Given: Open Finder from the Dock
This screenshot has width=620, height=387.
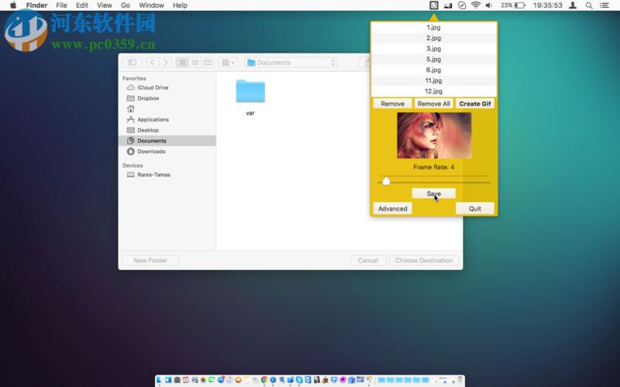Looking at the screenshot, I should pyautogui.click(x=159, y=380).
